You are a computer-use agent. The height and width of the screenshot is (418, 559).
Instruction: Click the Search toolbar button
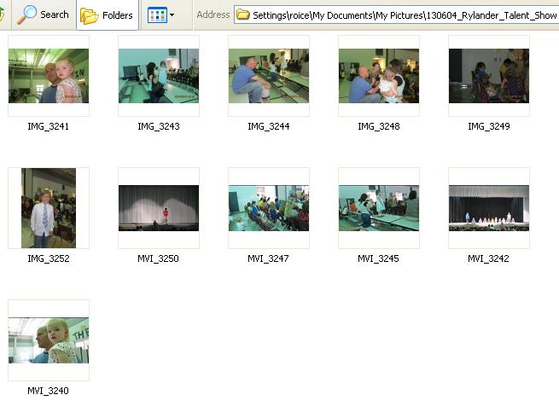coord(44,15)
